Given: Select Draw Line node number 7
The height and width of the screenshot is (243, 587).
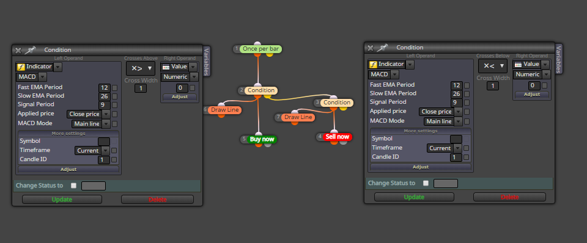Looking at the screenshot, I should click(x=298, y=117).
